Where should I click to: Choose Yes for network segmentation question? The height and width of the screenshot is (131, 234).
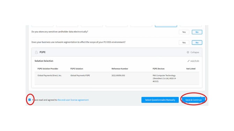[184, 43]
